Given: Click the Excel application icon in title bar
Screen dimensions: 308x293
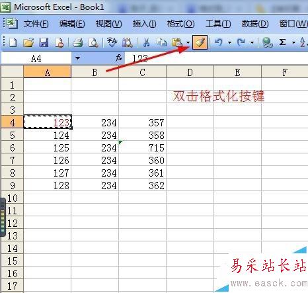Looking at the screenshot, I should [5, 7].
